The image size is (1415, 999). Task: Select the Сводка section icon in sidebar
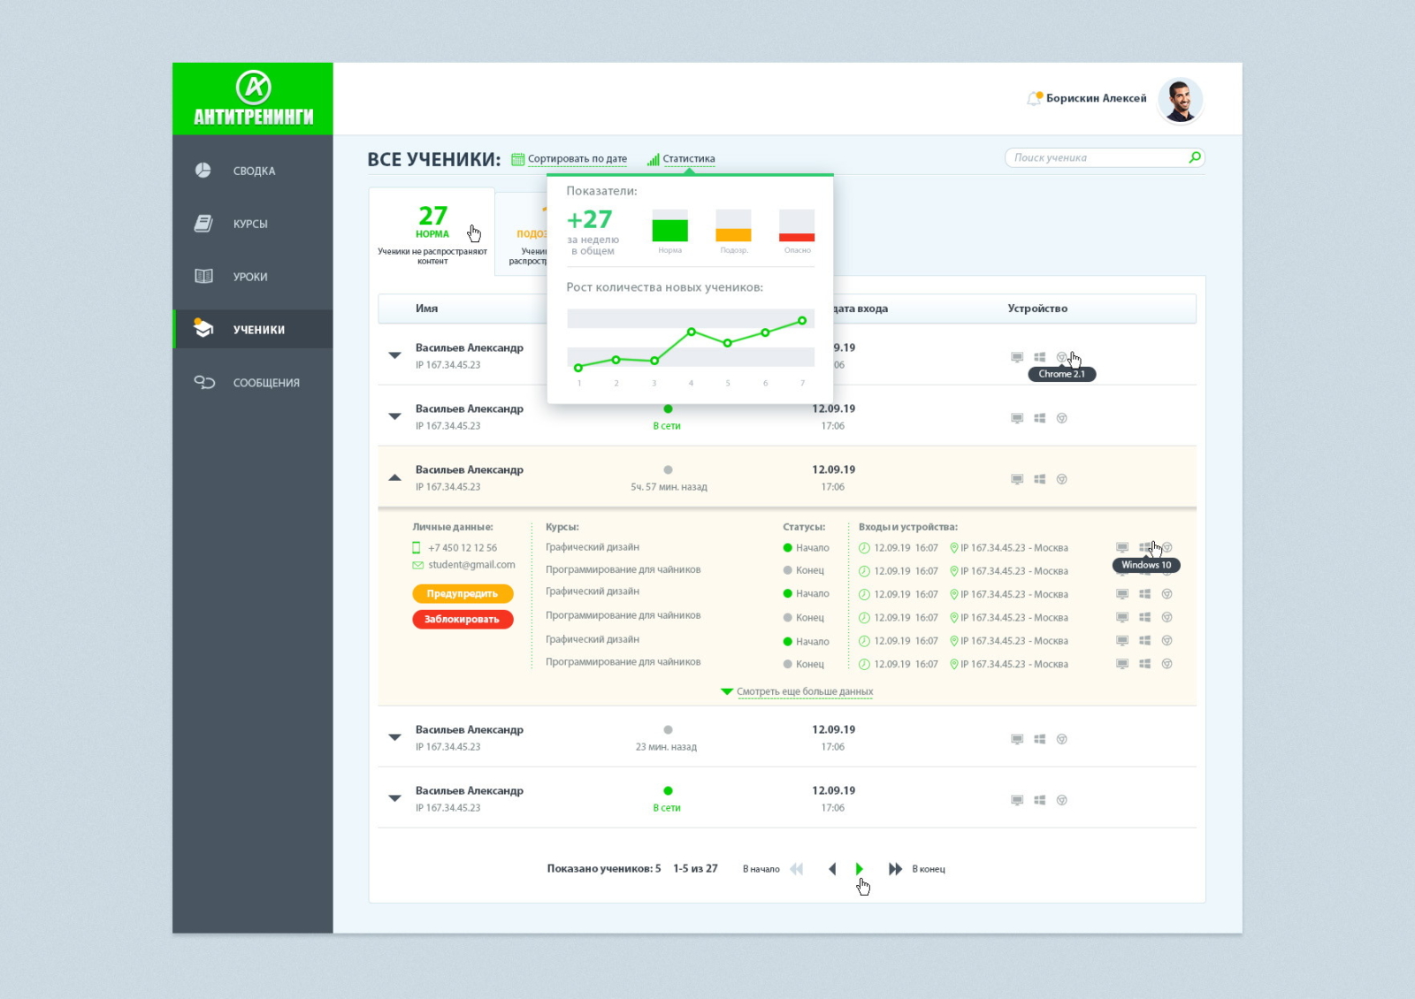coord(203,171)
